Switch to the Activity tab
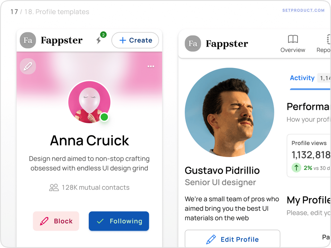The height and width of the screenshot is (248, 331). click(x=302, y=78)
